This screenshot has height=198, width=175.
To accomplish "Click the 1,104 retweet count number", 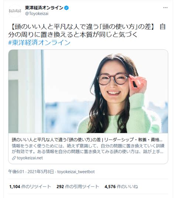I will point(15,187).
